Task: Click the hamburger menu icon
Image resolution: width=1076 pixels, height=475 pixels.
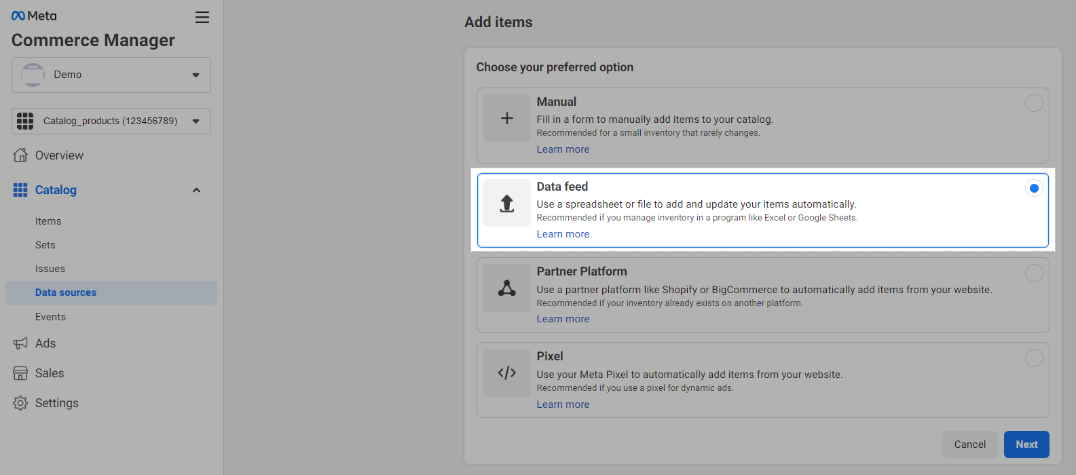Action: point(202,18)
